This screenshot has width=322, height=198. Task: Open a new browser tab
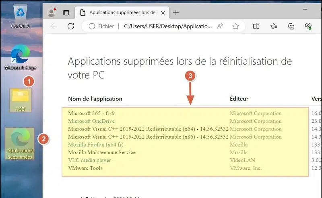point(176,12)
